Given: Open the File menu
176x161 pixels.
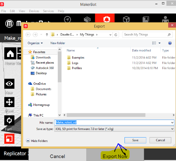Looking at the screenshot, I should click(x=4, y=11).
